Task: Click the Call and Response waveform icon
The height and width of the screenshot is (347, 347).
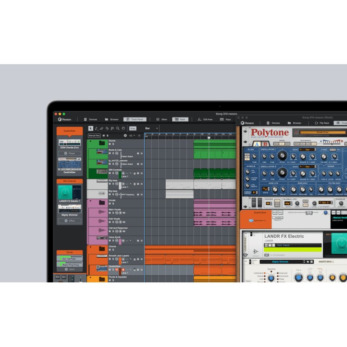Action: [x=101, y=230]
